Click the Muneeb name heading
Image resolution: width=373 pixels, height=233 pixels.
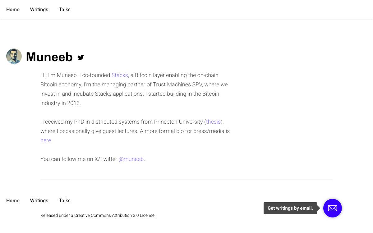(49, 57)
